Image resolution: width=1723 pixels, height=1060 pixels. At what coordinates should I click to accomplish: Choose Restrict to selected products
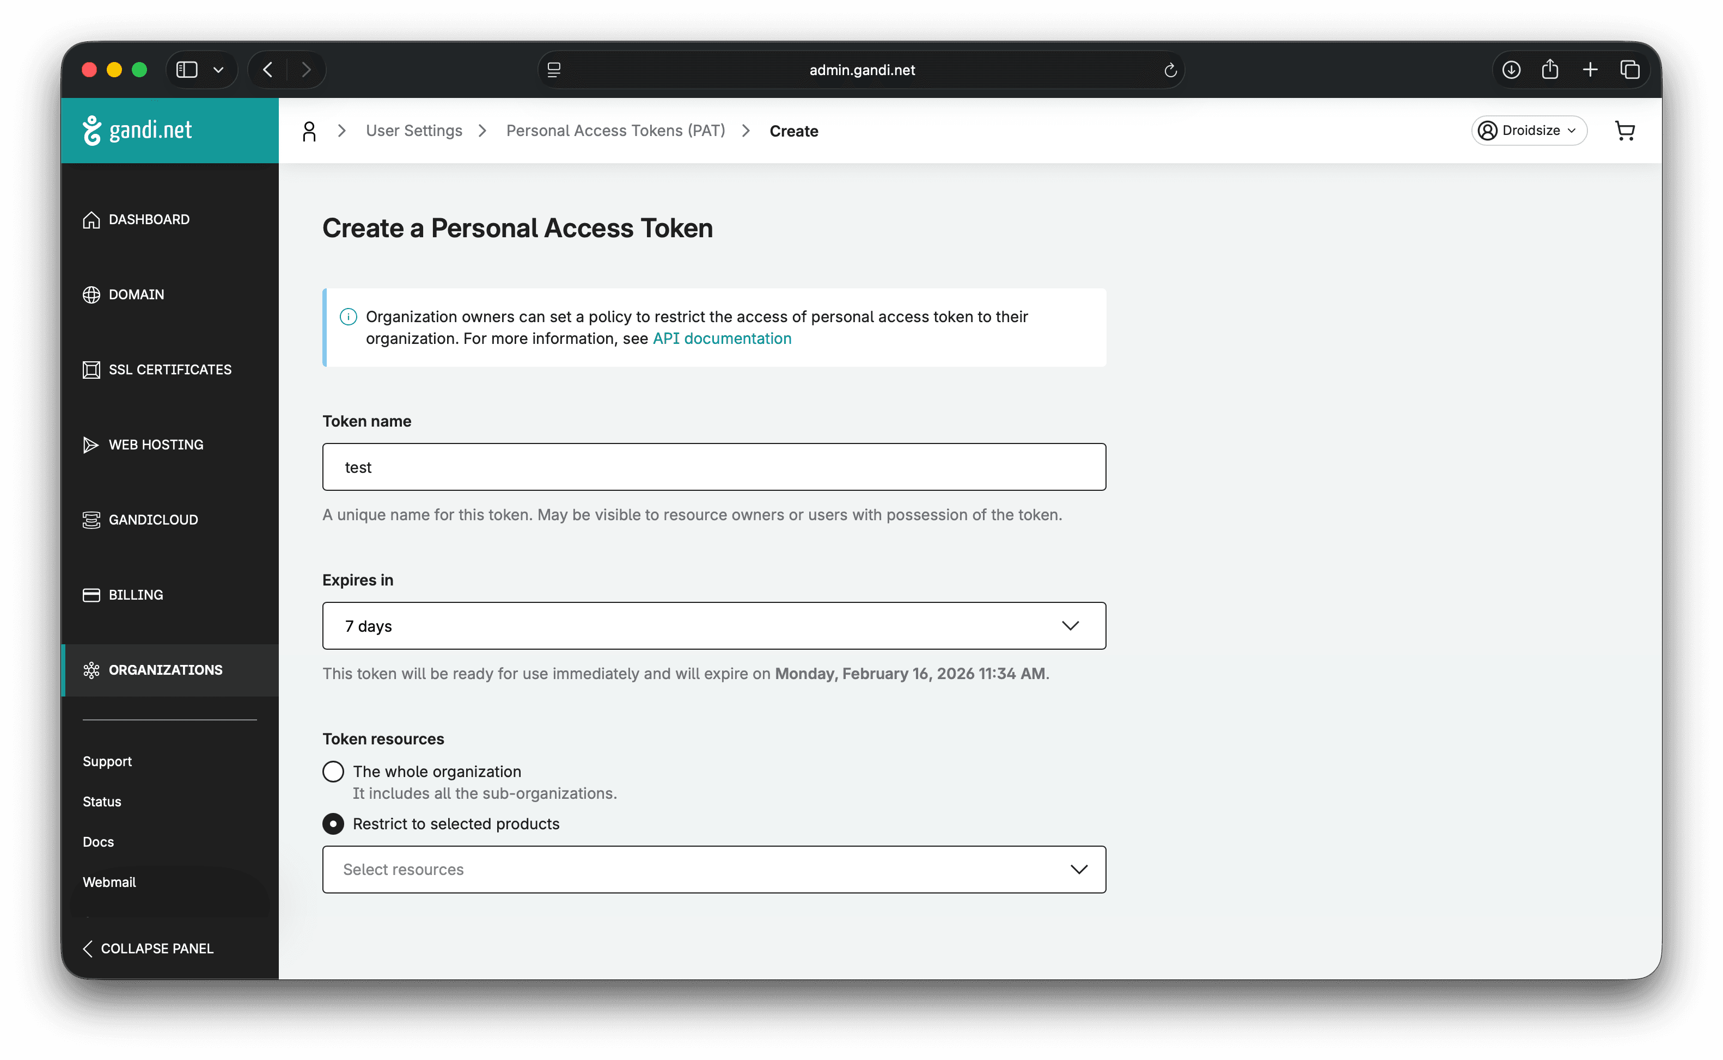(x=333, y=824)
